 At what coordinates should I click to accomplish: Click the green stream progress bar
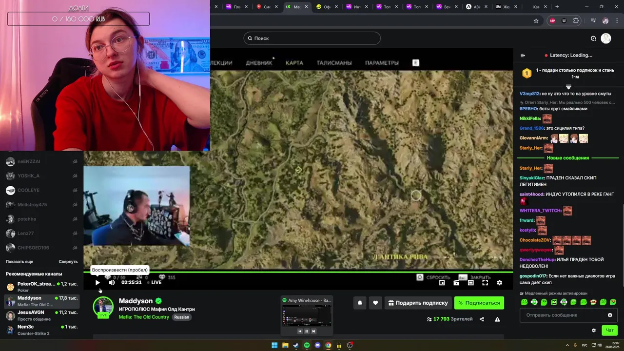pyautogui.click(x=298, y=272)
